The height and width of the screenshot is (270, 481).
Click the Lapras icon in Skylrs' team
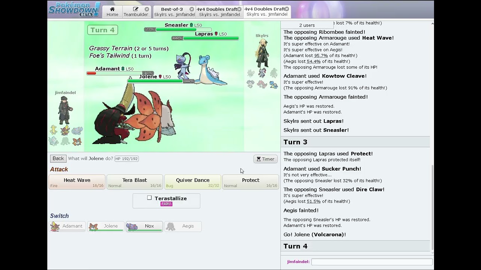(274, 85)
